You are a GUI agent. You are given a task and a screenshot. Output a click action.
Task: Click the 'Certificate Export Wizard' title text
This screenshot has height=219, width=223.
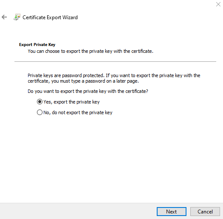coord(50,17)
